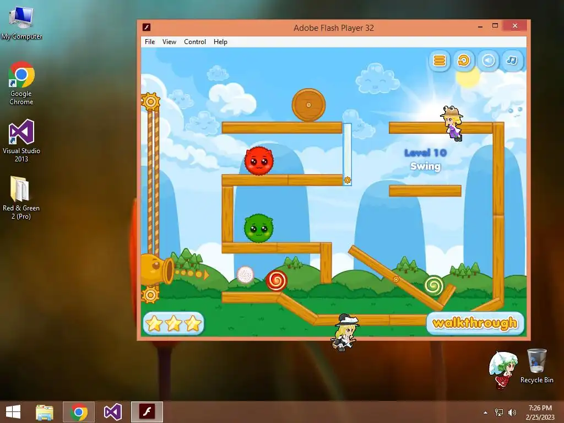Screen dimensions: 564x423
Task: Open the Control menu
Action: [x=195, y=42]
